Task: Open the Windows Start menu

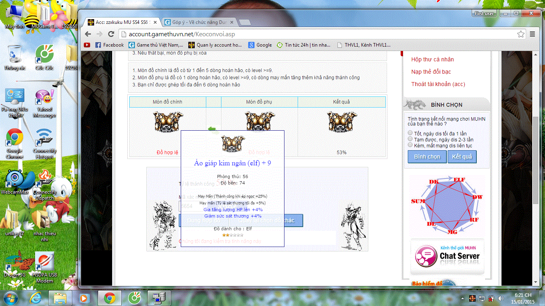Action: (11, 298)
